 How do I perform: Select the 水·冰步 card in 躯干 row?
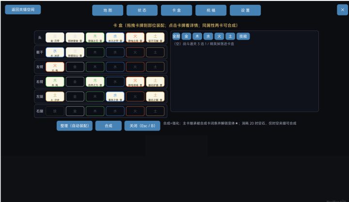[x=55, y=52]
